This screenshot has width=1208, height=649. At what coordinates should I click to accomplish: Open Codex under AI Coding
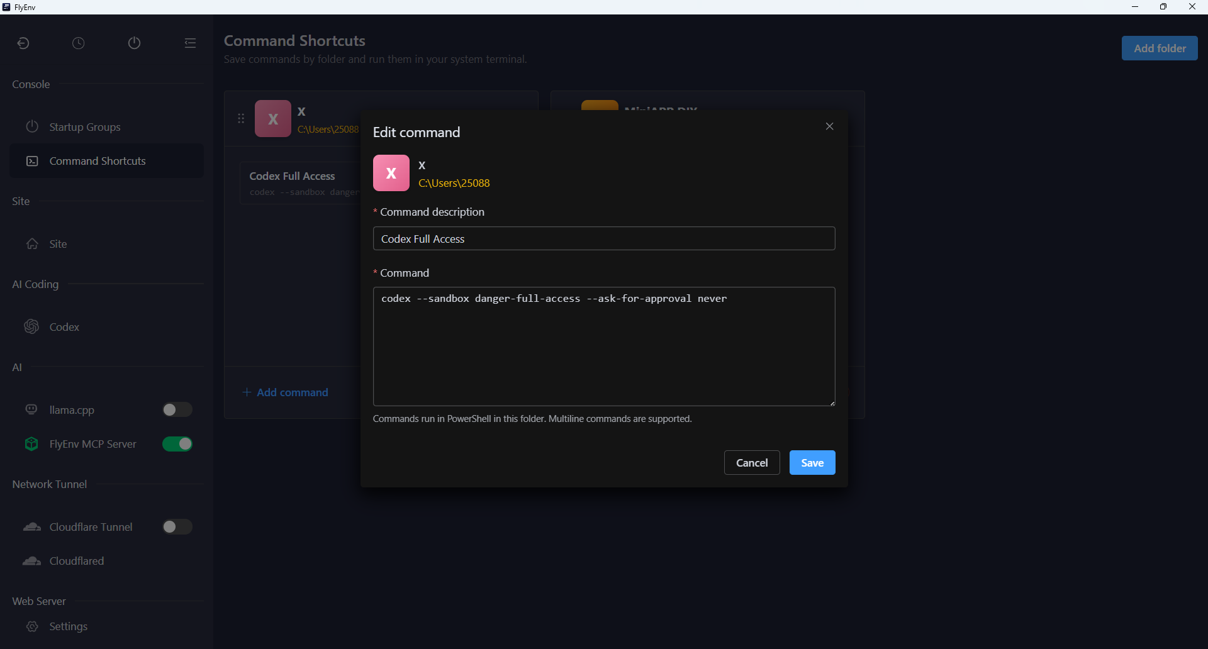pyautogui.click(x=106, y=327)
